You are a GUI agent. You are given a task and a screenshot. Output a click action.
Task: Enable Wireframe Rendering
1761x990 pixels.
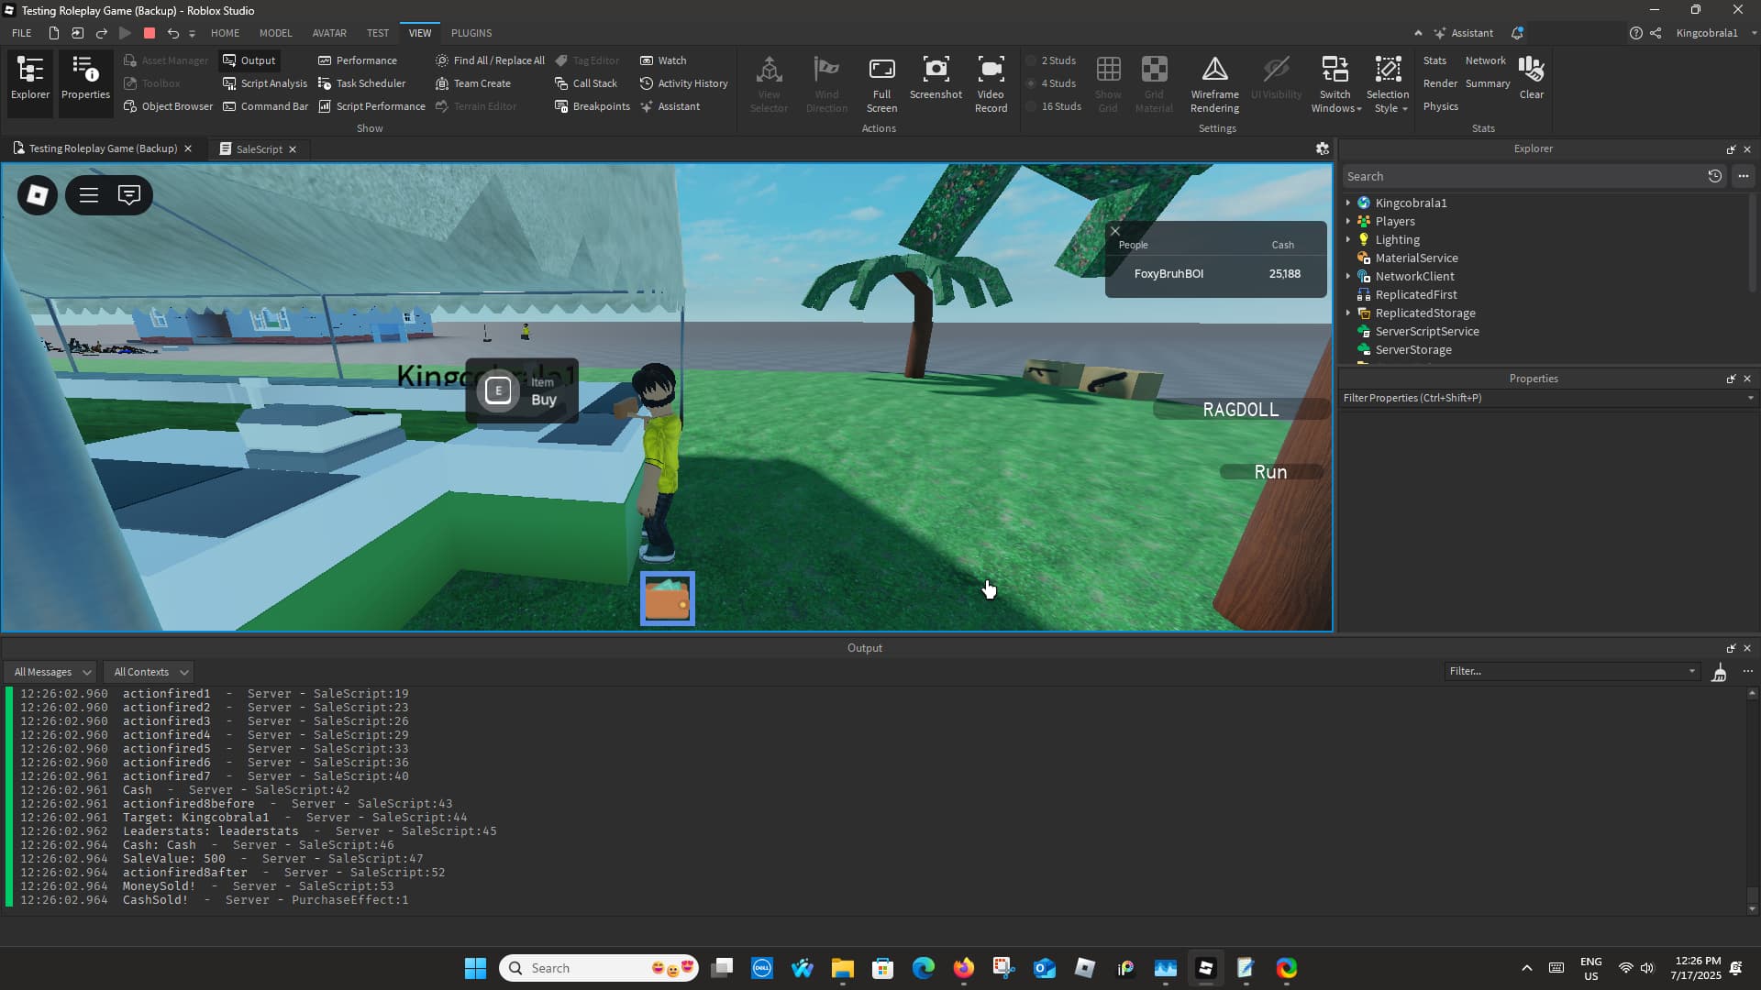[1213, 81]
